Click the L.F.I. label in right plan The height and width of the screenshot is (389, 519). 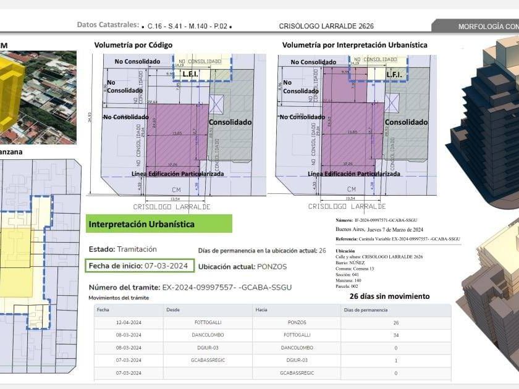tap(394, 75)
